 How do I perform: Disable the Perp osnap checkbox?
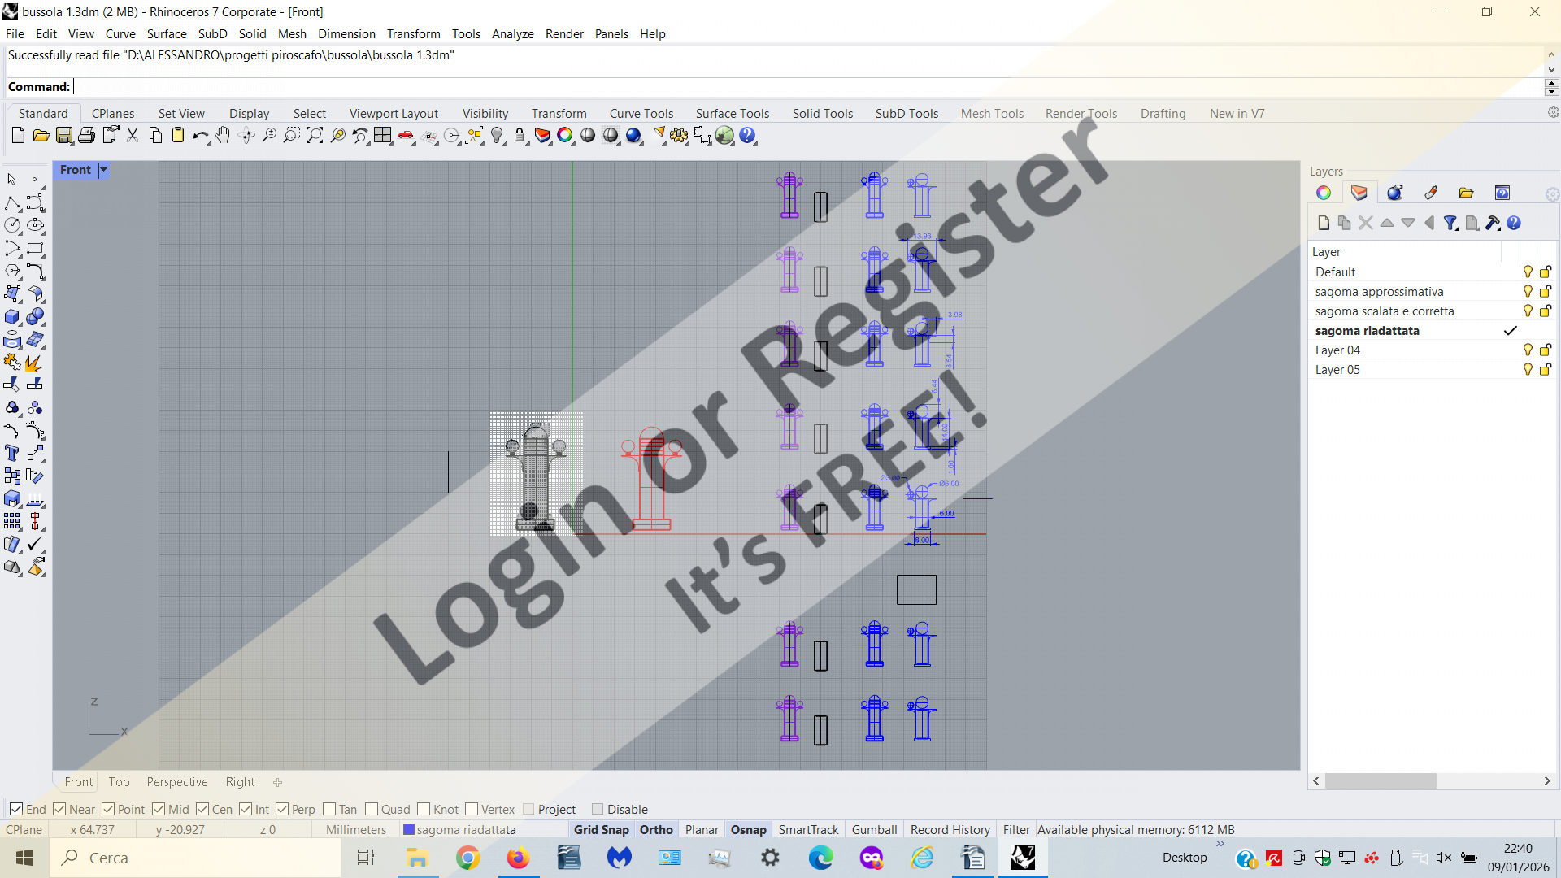(x=282, y=809)
